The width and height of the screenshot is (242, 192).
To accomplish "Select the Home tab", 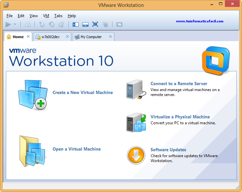I will (x=18, y=37).
